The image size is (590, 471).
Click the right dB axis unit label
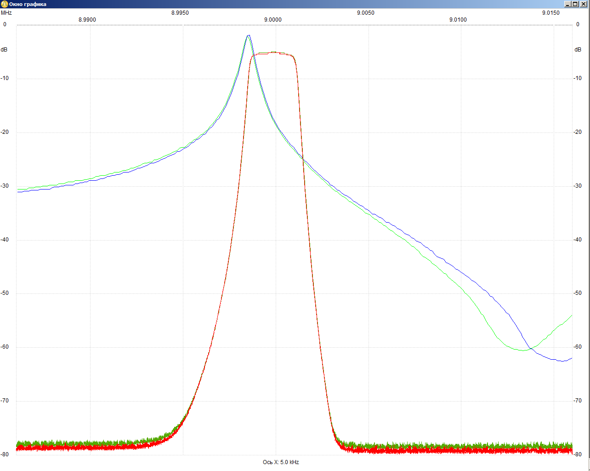578,50
